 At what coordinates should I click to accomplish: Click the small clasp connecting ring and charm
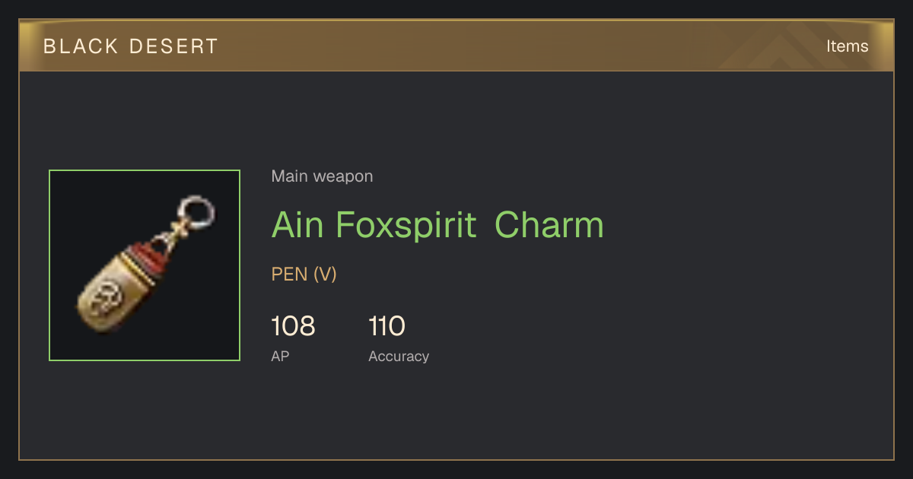173,232
